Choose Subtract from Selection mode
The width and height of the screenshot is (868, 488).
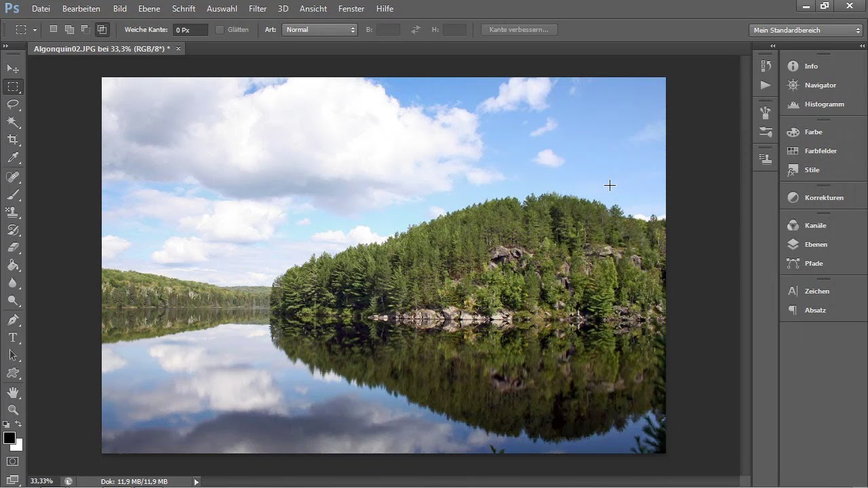[85, 29]
